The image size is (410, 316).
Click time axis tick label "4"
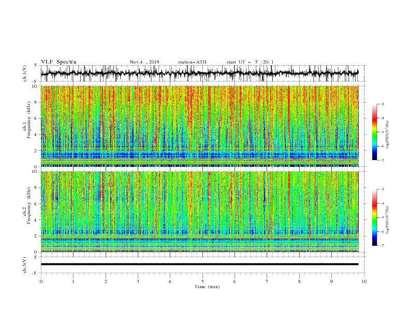[x=170, y=281]
